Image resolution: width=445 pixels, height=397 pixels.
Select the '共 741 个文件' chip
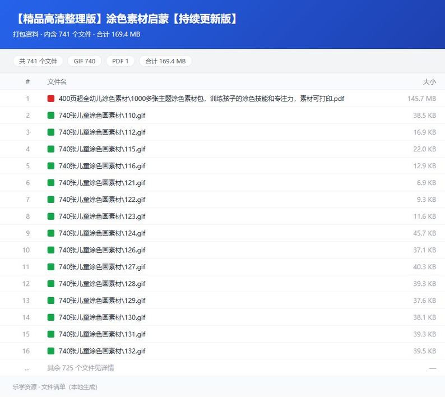[x=38, y=61]
